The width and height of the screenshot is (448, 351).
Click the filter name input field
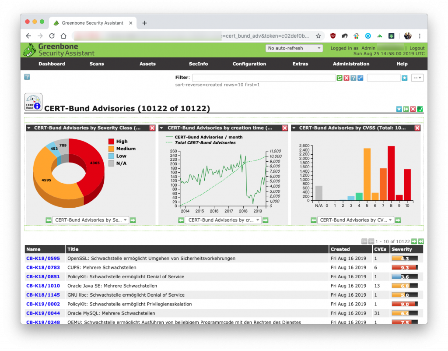(383, 78)
